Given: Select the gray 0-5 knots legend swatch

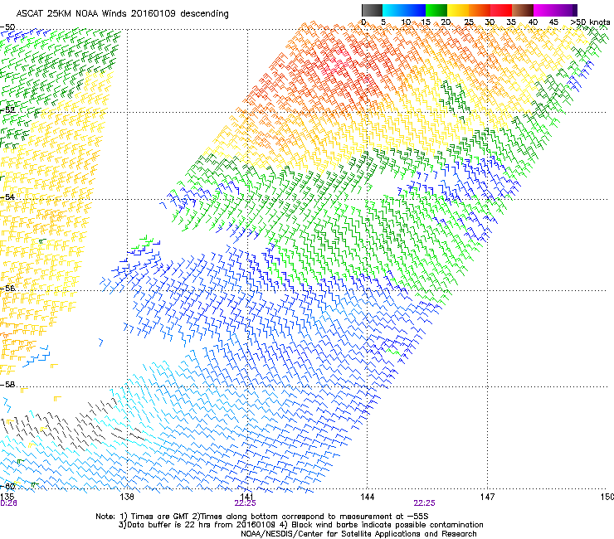Looking at the screenshot, I should click(x=372, y=10).
